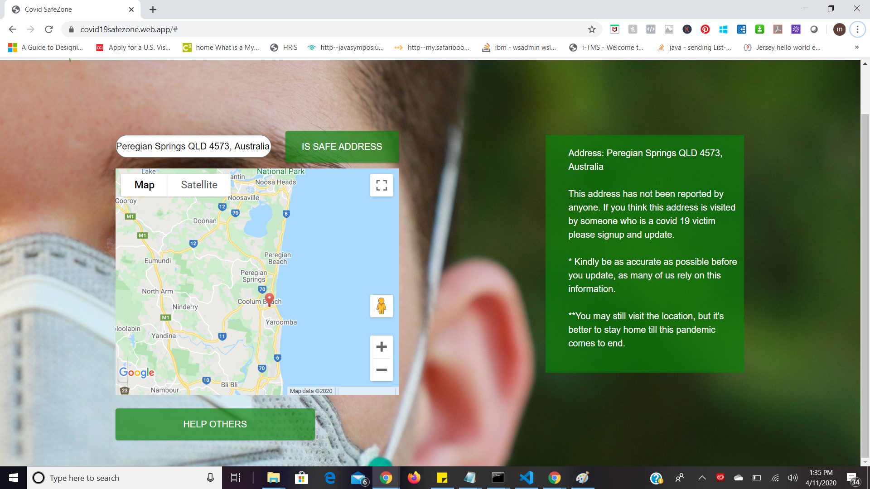Image resolution: width=870 pixels, height=489 pixels.
Task: Click the address bar URL
Action: pyautogui.click(x=129, y=29)
